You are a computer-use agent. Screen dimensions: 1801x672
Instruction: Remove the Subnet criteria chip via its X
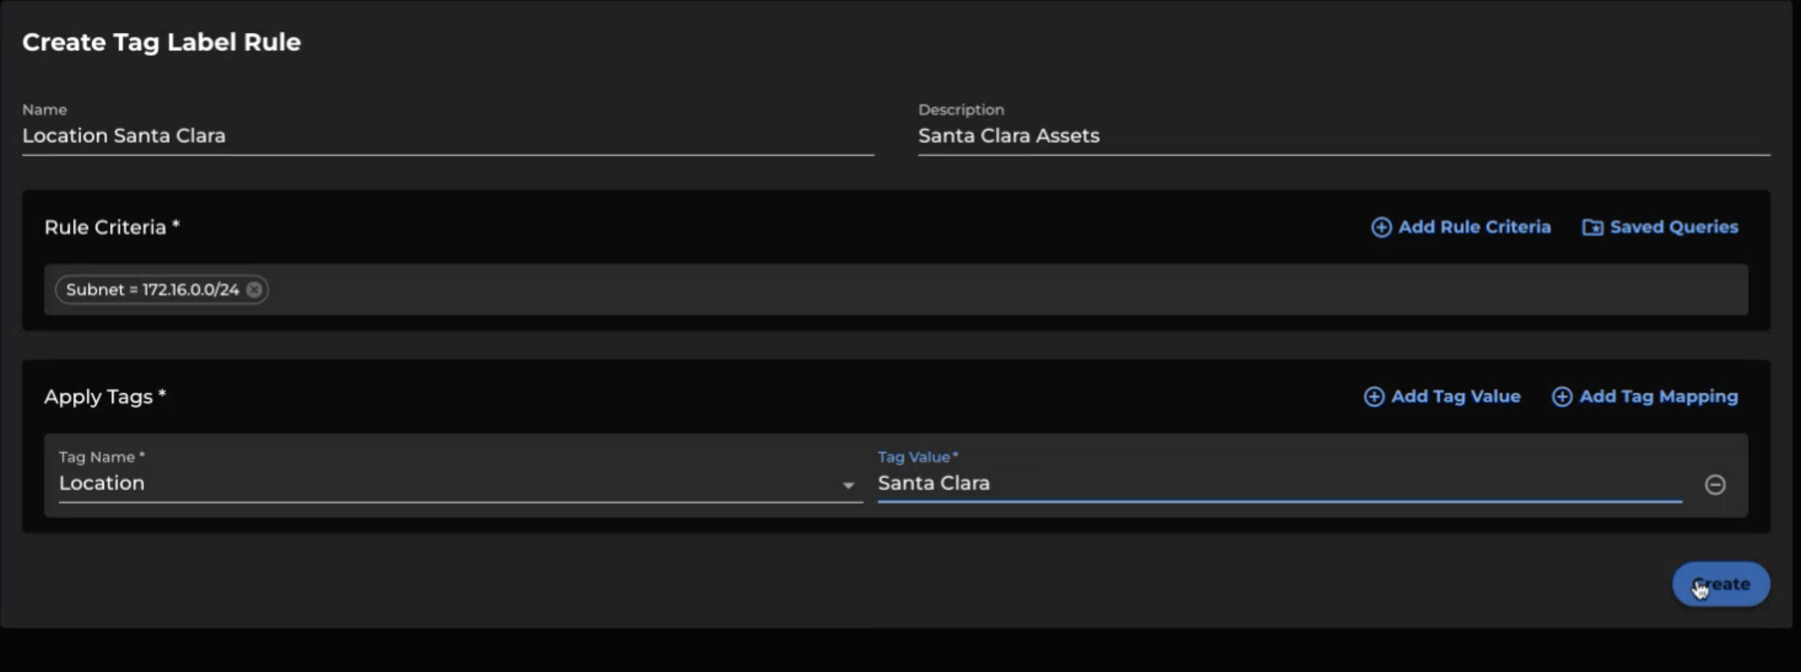click(x=255, y=290)
